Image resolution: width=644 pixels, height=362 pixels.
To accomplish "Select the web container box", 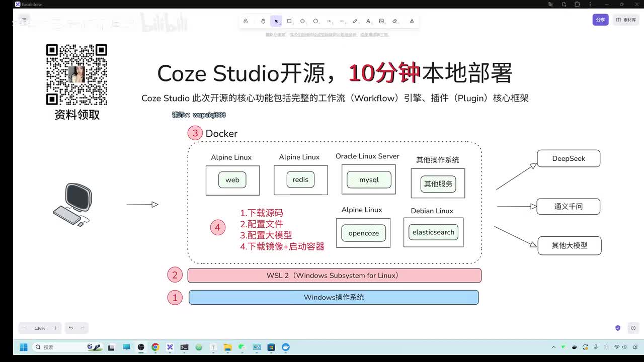I will pyautogui.click(x=232, y=180).
